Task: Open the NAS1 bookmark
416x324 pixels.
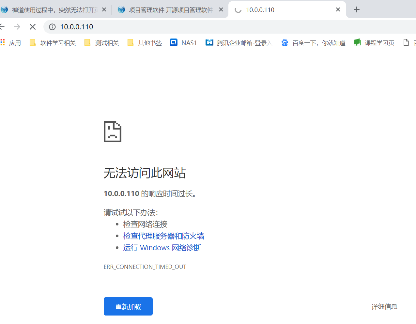Action: (x=183, y=43)
